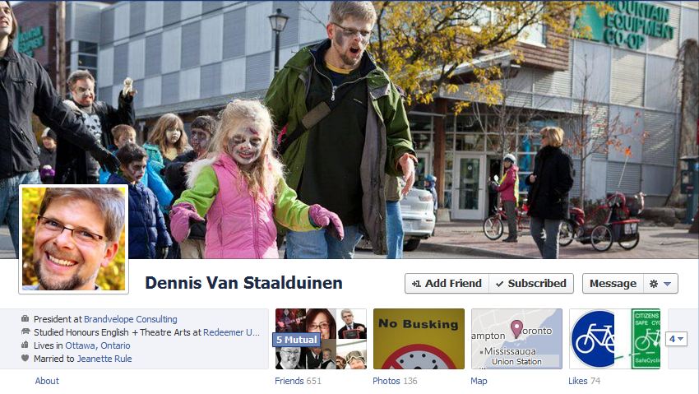Open the Friends 651 section
699x394 pixels.
[298, 381]
